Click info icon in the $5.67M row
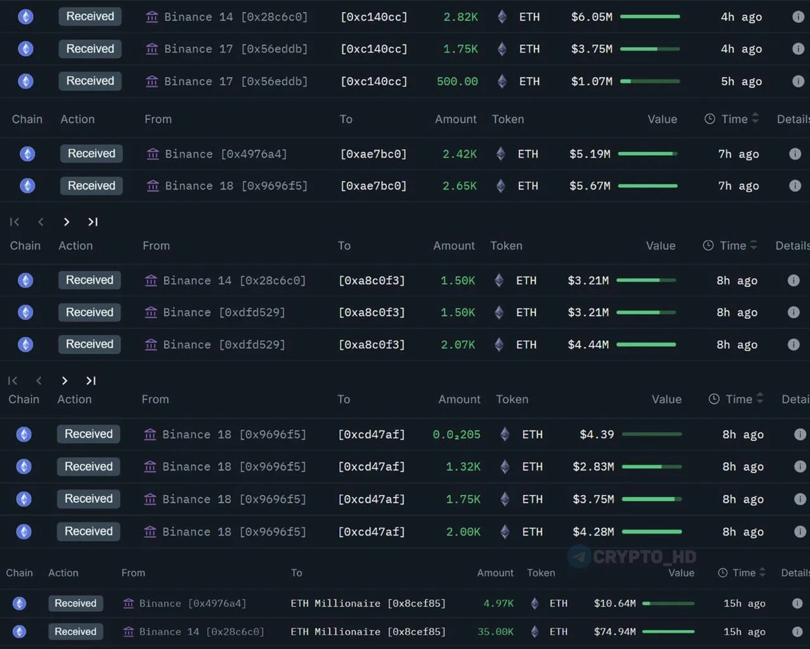Viewport: 810px width, 649px height. point(795,186)
